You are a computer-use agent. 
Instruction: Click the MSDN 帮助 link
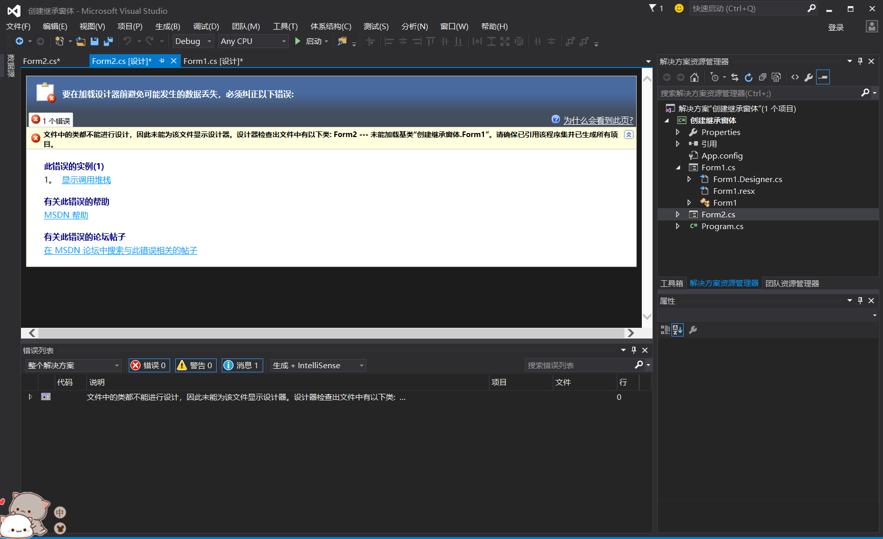click(66, 215)
